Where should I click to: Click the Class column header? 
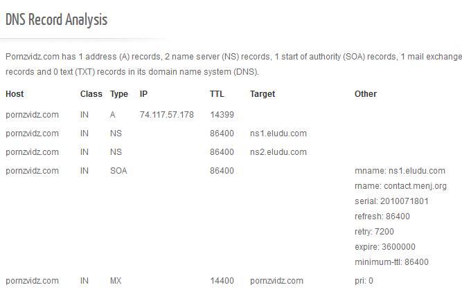[x=91, y=93]
